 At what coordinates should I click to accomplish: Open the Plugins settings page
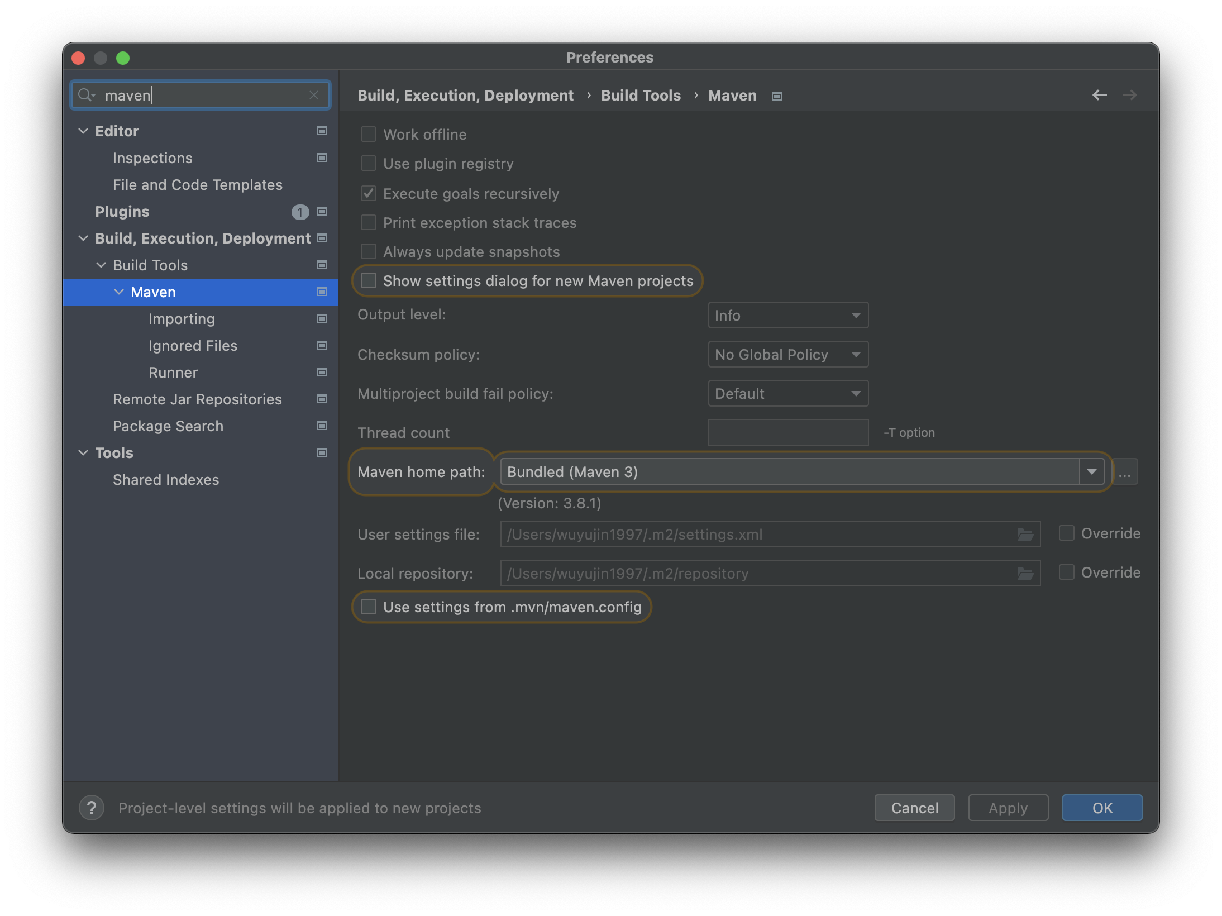(x=122, y=212)
